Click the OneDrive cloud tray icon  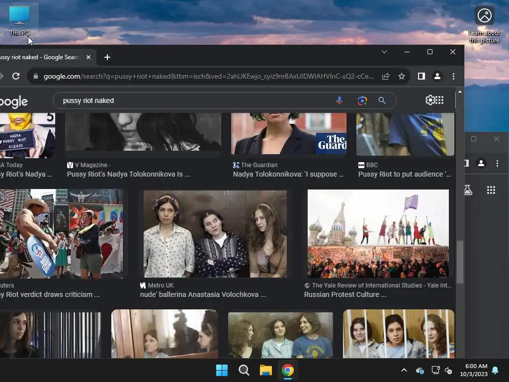[x=420, y=370]
